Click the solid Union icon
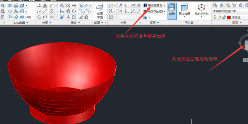Viewport: 248px width, 124px height. (10, 6)
